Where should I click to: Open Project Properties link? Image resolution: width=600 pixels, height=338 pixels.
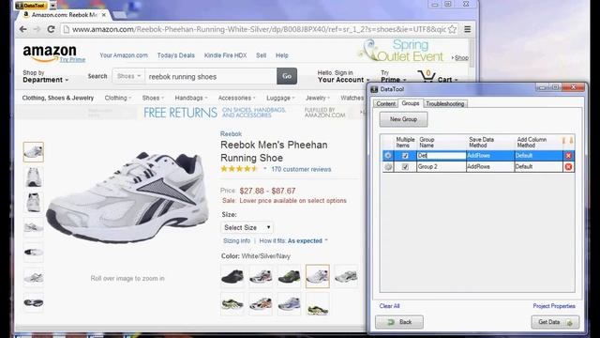coord(554,306)
